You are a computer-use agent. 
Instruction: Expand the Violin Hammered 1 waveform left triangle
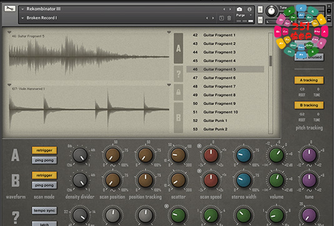click(9, 85)
